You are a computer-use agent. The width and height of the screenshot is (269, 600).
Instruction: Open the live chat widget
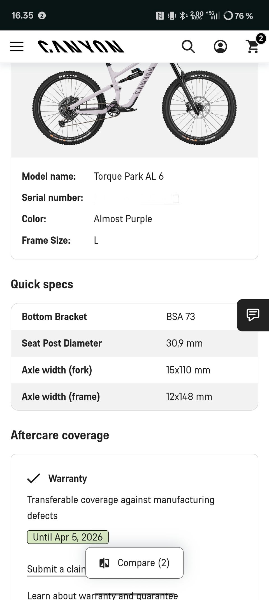(x=253, y=315)
